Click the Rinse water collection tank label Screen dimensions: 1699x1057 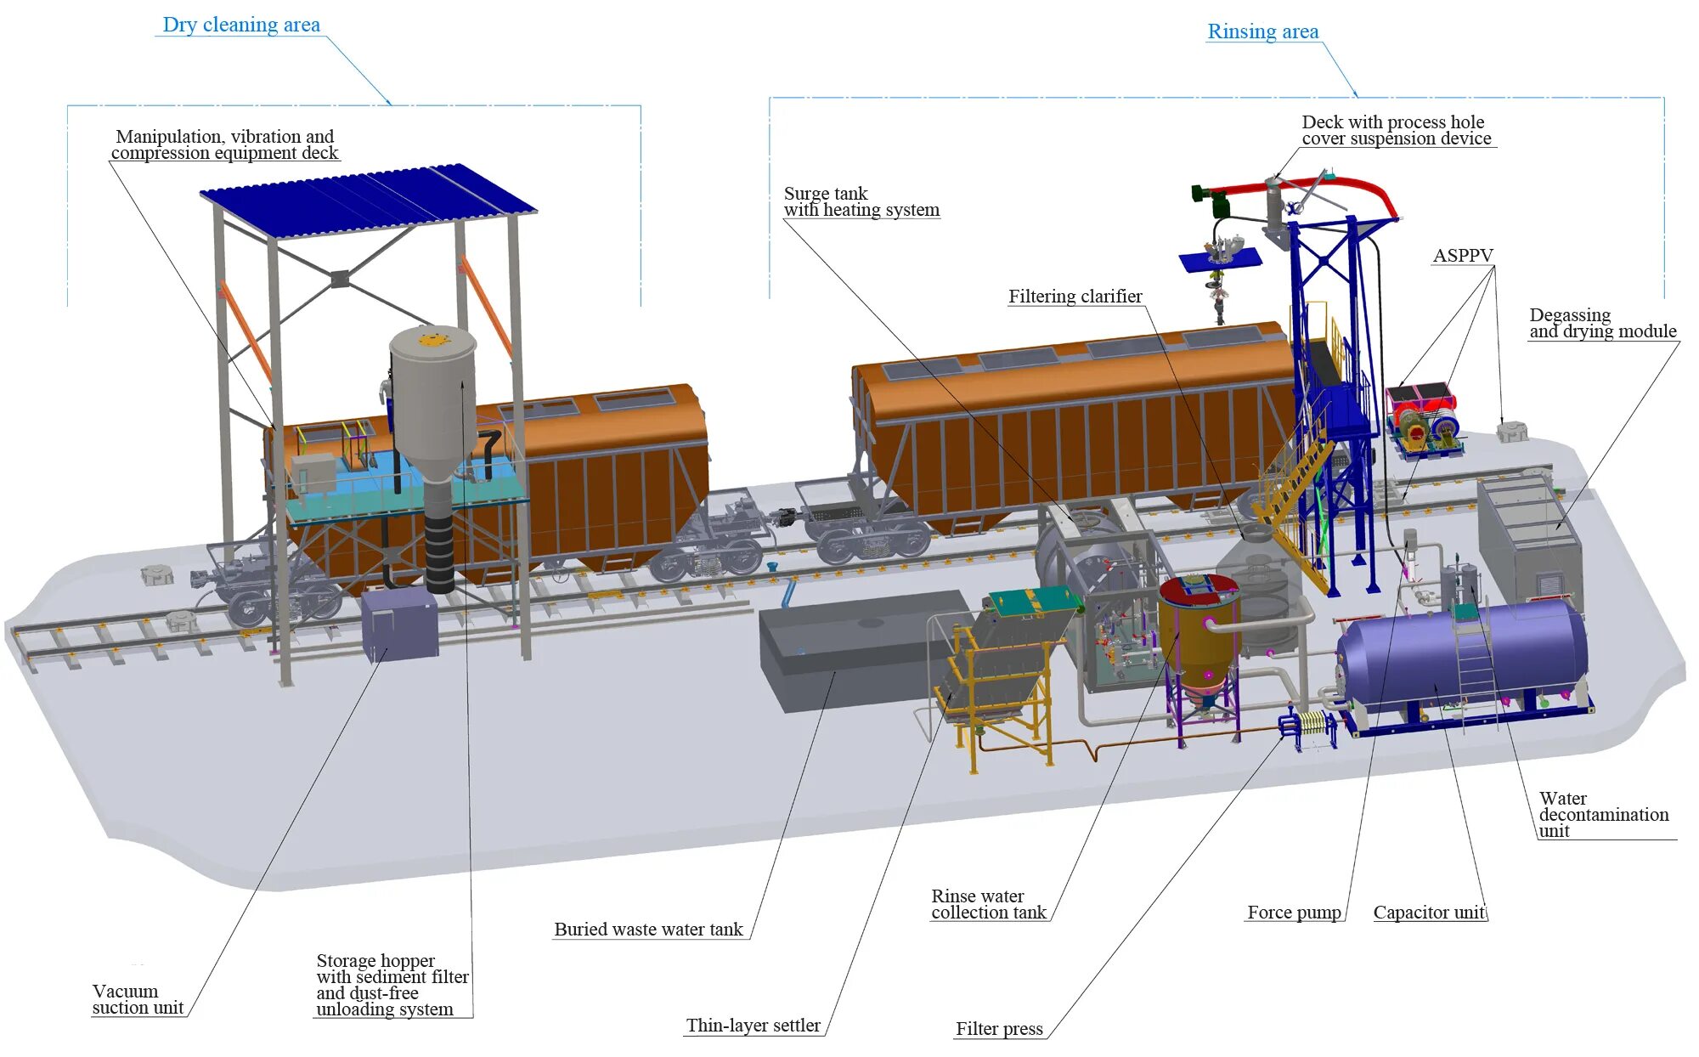[988, 904]
